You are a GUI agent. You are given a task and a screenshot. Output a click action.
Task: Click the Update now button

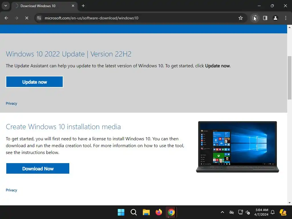[x=35, y=82]
